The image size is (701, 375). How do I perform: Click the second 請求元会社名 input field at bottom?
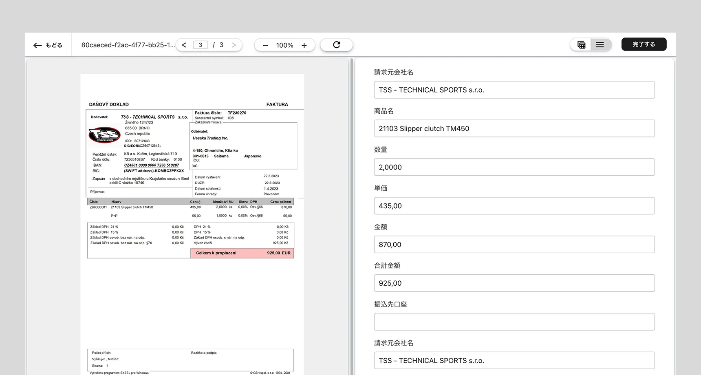pos(514,360)
